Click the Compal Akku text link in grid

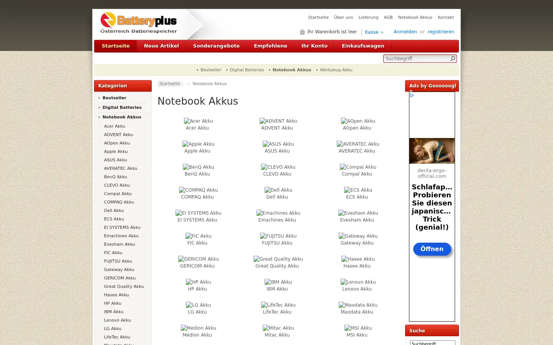point(357,174)
